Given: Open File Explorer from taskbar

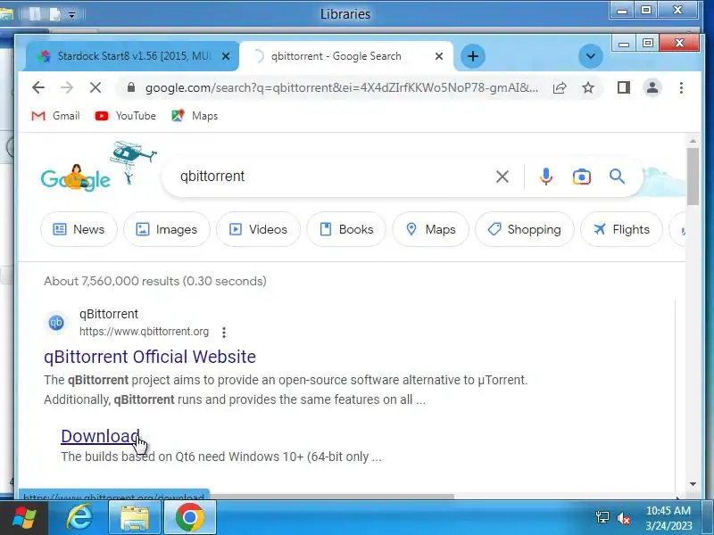Looking at the screenshot, I should (135, 518).
